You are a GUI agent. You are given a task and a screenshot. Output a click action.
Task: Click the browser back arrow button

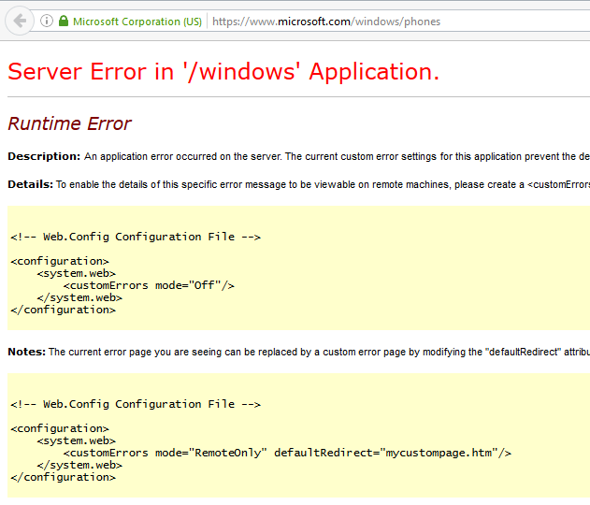(x=20, y=21)
